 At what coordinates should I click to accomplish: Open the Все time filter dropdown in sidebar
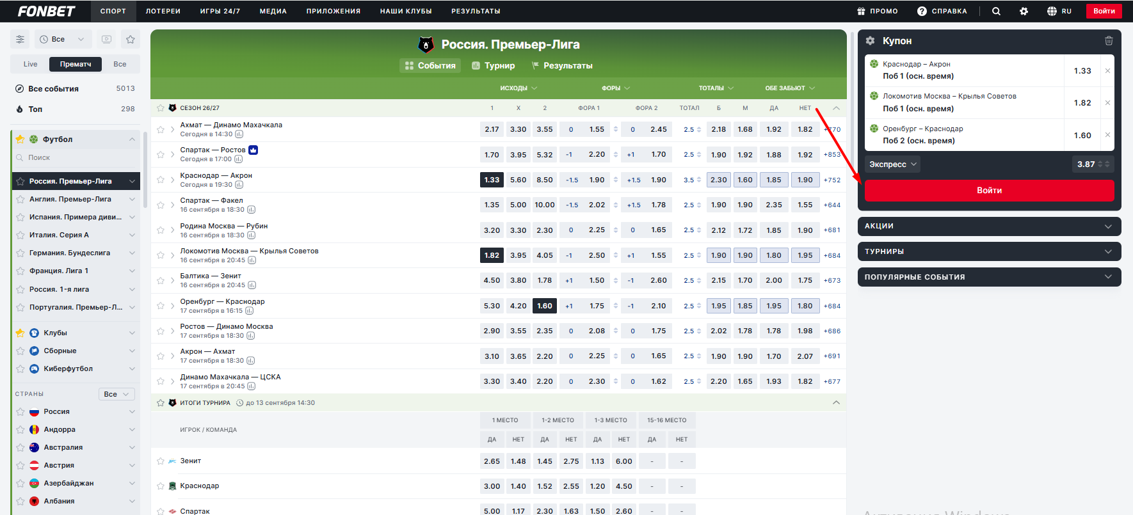pyautogui.click(x=62, y=39)
